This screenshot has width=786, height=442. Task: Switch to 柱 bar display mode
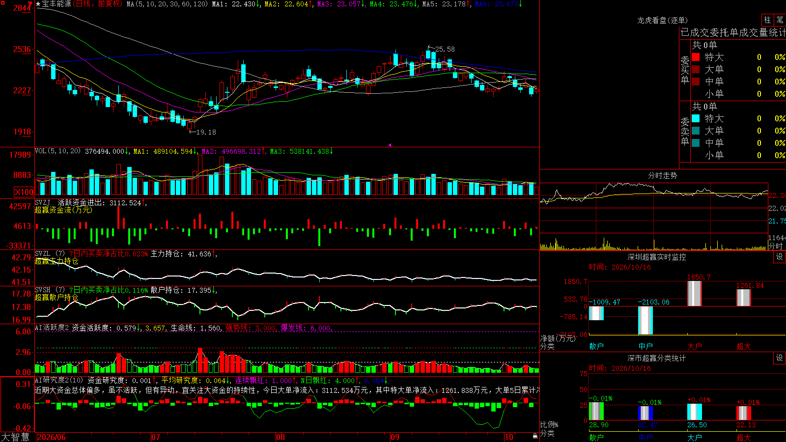(x=767, y=20)
